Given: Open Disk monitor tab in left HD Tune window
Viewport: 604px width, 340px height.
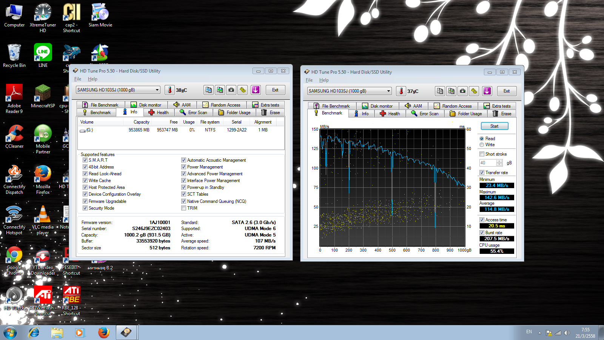Looking at the screenshot, I should pos(146,105).
